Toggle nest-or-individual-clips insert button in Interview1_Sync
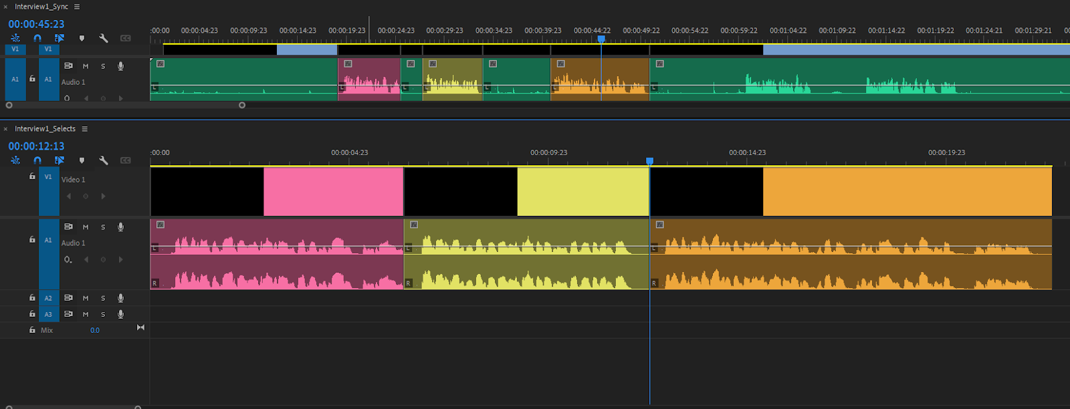1070x409 pixels. tap(15, 38)
